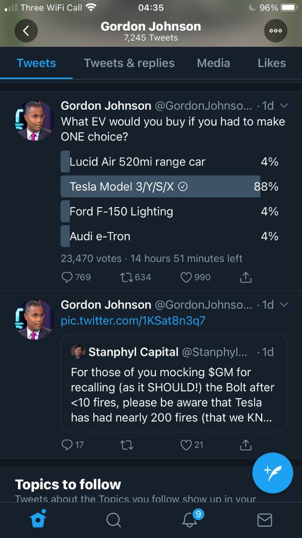The width and height of the screenshot is (302, 538).
Task: View notifications with the badge count 9
Action: (x=189, y=521)
